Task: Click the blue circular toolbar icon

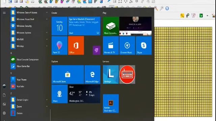Action: point(167,8)
